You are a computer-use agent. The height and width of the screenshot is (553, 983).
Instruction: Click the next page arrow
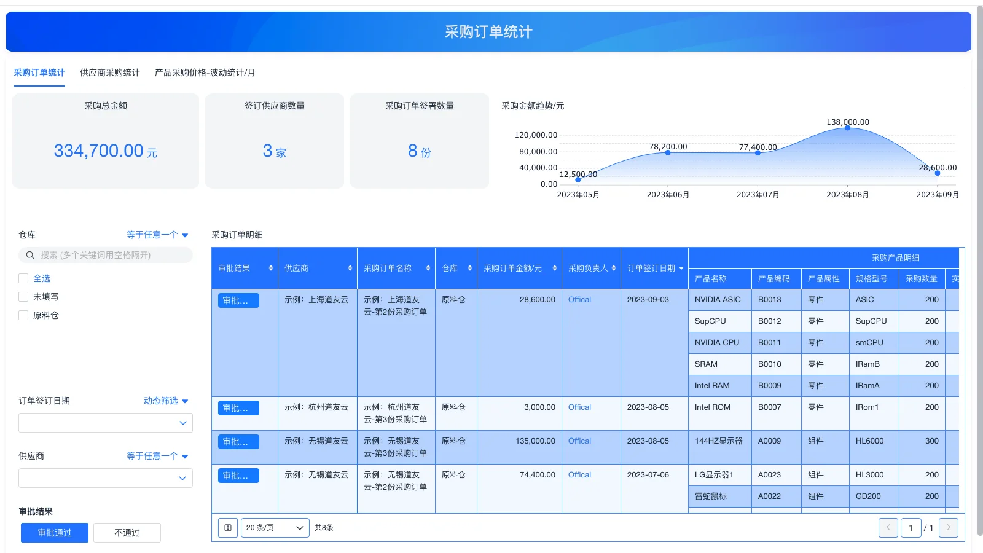click(949, 527)
